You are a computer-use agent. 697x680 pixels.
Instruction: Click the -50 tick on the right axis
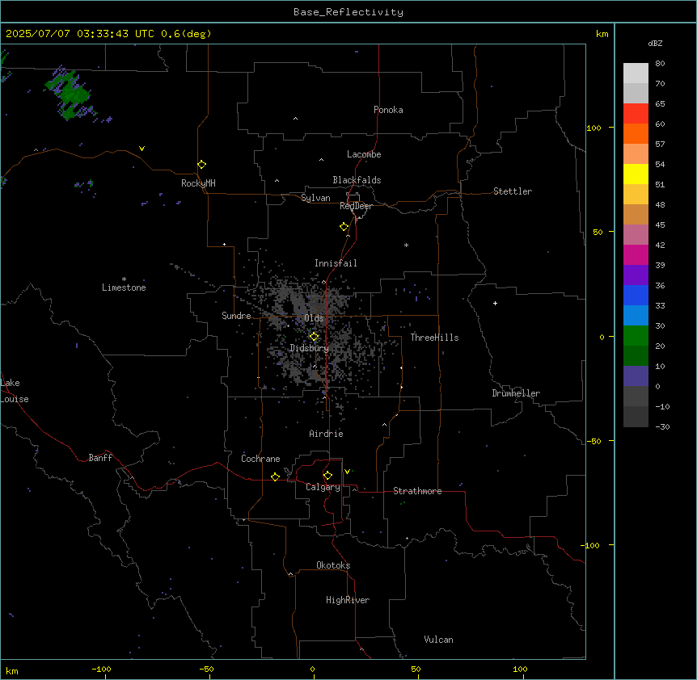click(594, 441)
